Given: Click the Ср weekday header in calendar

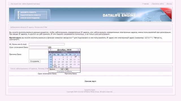Looking at the screenshot, I should click(62, 55).
